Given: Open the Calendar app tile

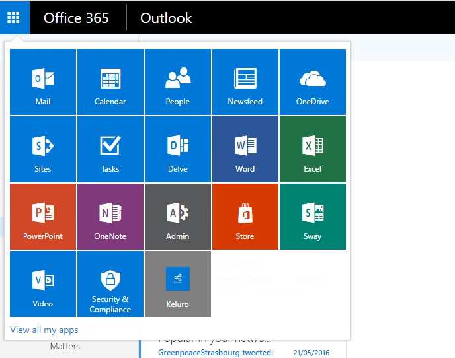Looking at the screenshot, I should coord(110,82).
